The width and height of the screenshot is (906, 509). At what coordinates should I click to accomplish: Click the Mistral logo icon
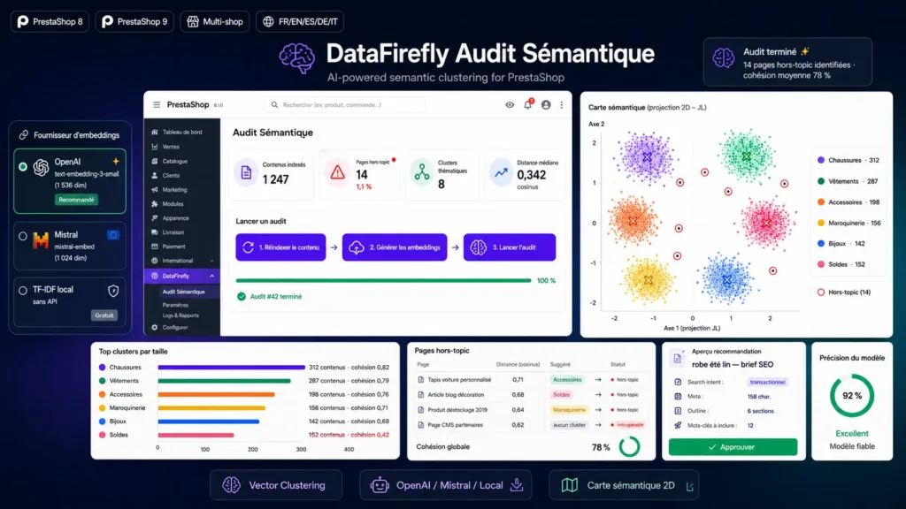(41, 239)
